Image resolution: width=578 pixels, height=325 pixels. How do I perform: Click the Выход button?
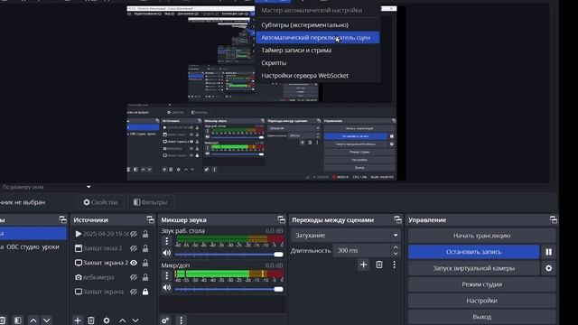[x=481, y=317]
